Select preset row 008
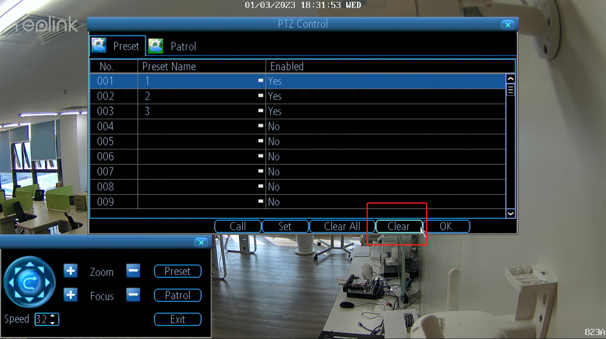The image size is (606, 339). pos(297,187)
